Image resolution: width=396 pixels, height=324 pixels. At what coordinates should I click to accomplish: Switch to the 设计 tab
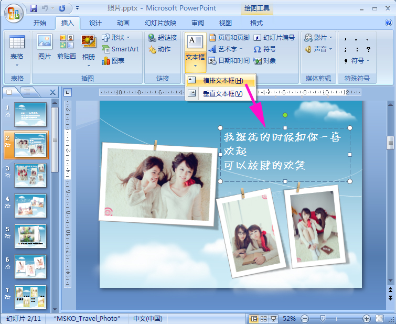(95, 23)
